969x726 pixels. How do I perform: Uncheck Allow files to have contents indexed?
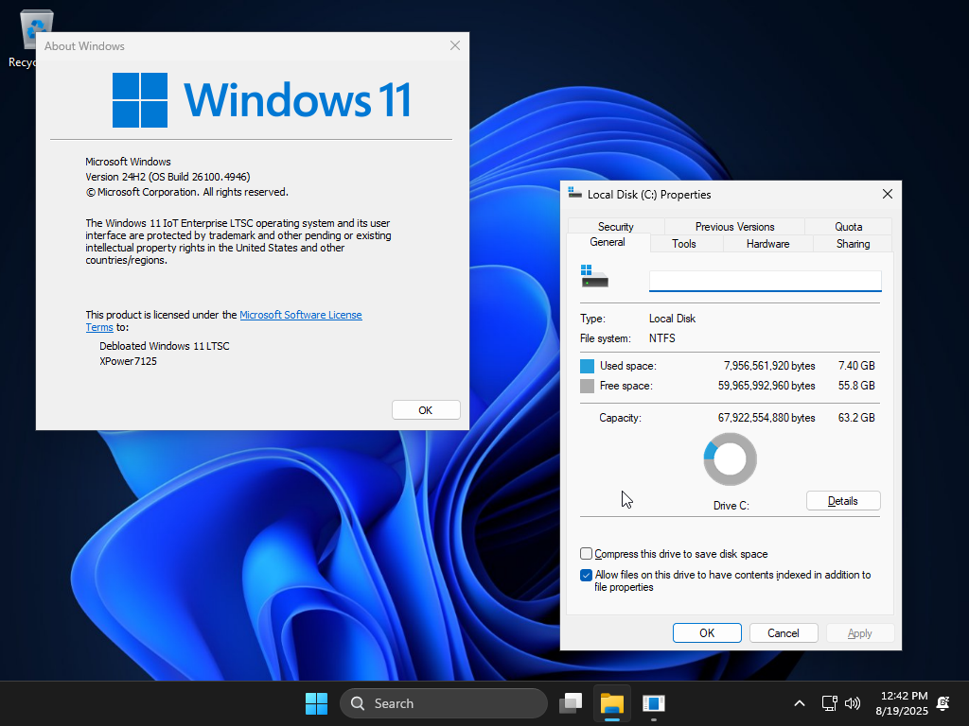click(x=586, y=575)
